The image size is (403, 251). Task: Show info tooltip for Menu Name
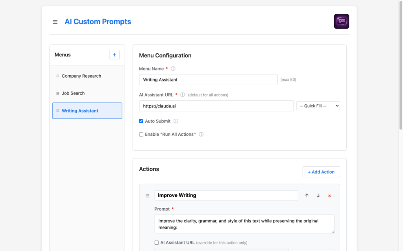pos(173,69)
